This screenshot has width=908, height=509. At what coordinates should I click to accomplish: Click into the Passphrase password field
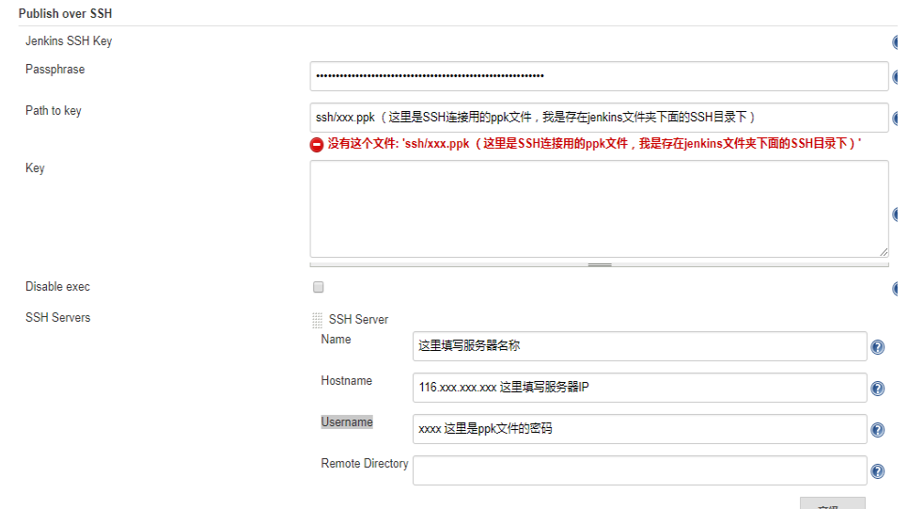point(599,76)
